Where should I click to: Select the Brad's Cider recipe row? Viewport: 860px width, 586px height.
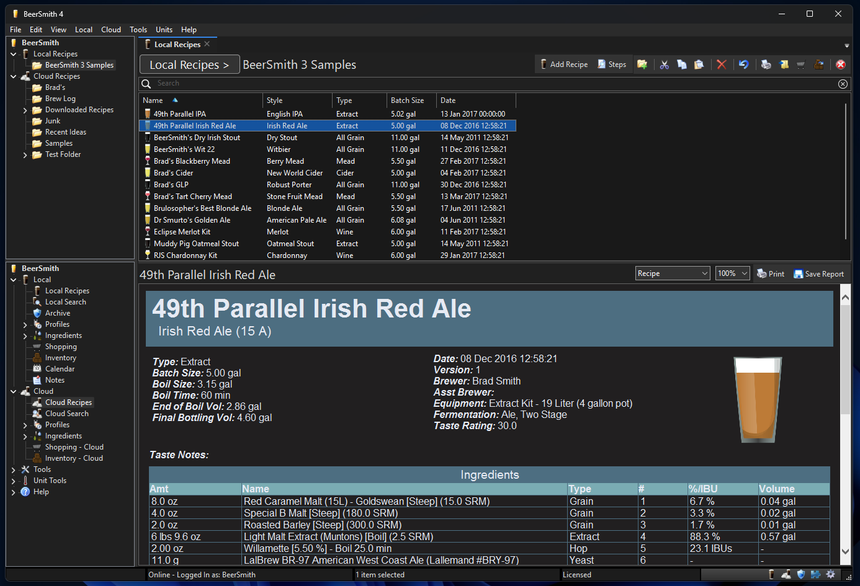[174, 173]
